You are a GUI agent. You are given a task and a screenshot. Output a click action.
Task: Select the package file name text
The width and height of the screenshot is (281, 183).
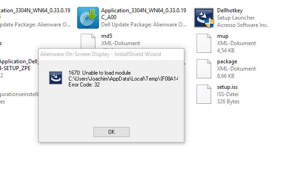click(227, 61)
